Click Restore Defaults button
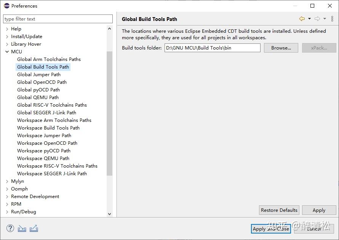This screenshot has width=339, height=240. point(279,210)
